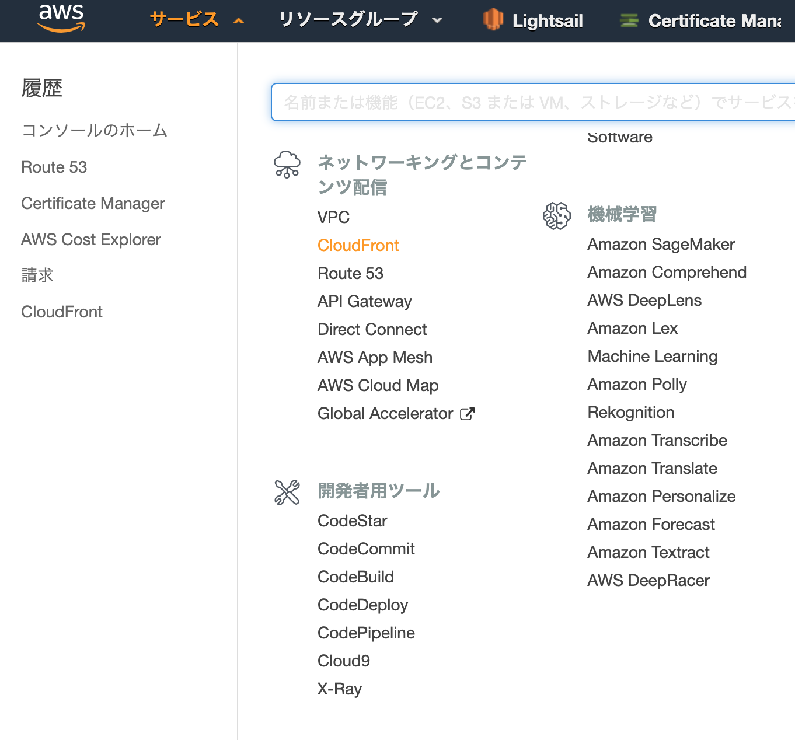The image size is (795, 740).
Task: Click the Lightsail orange icon
Action: click(493, 20)
